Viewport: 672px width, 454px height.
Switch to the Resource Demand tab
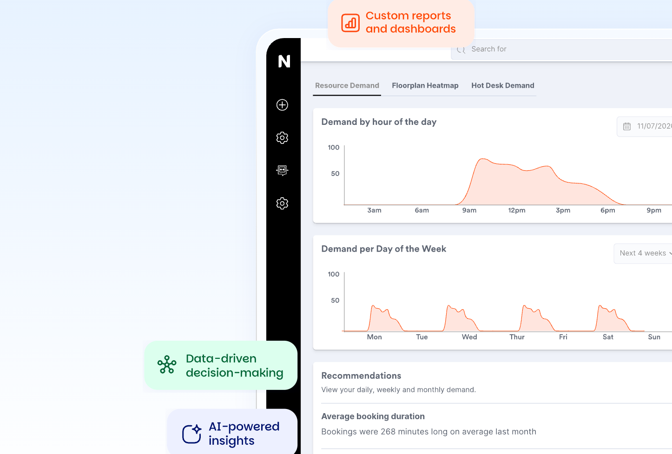coord(347,85)
